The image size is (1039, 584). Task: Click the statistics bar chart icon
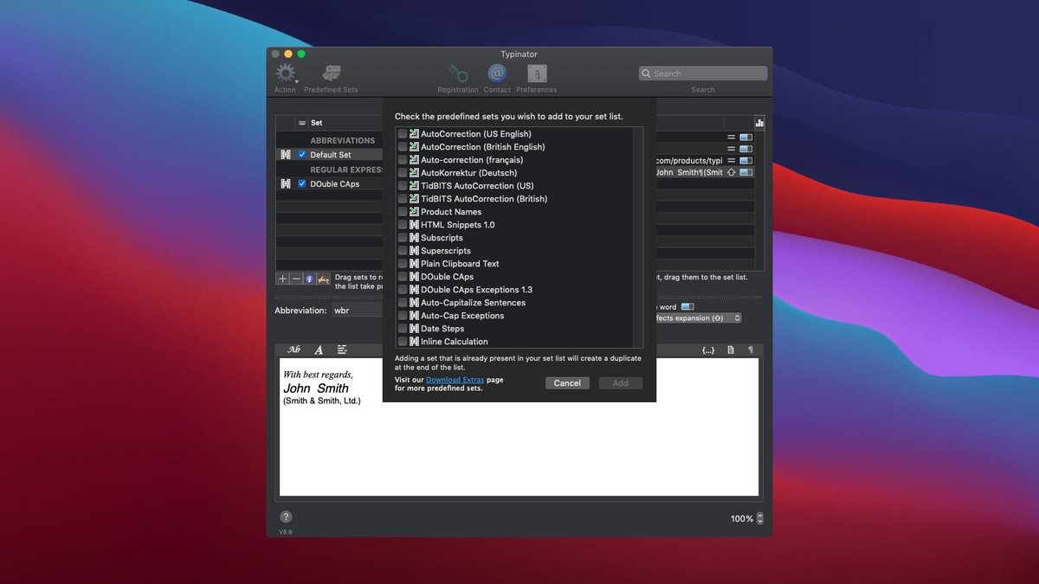[759, 123]
